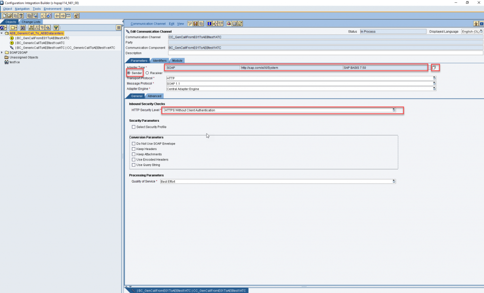The height and width of the screenshot is (293, 484).
Task: Check the Do Not Use SOAP Envelope option
Action: point(134,143)
